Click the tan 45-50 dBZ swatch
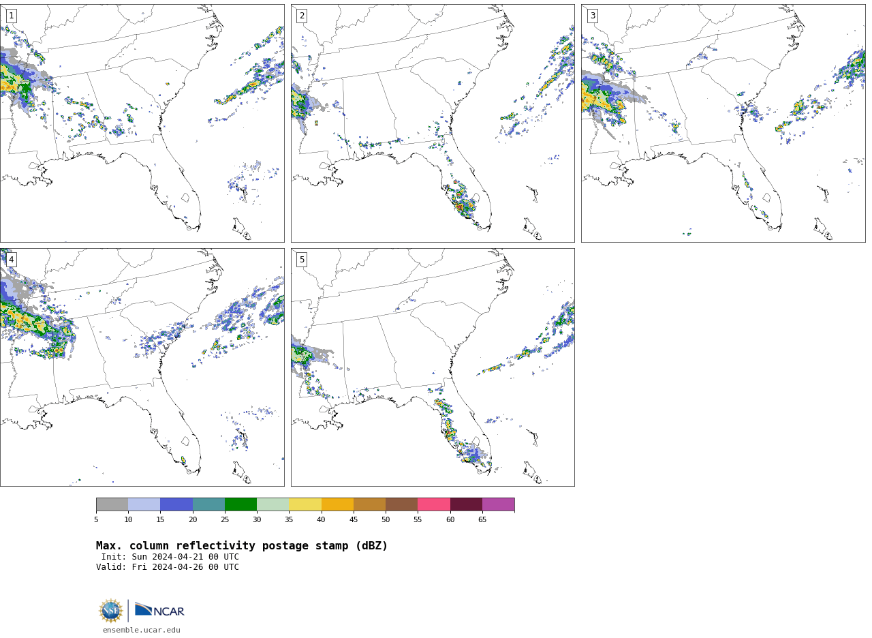872x638 pixels. (x=369, y=504)
